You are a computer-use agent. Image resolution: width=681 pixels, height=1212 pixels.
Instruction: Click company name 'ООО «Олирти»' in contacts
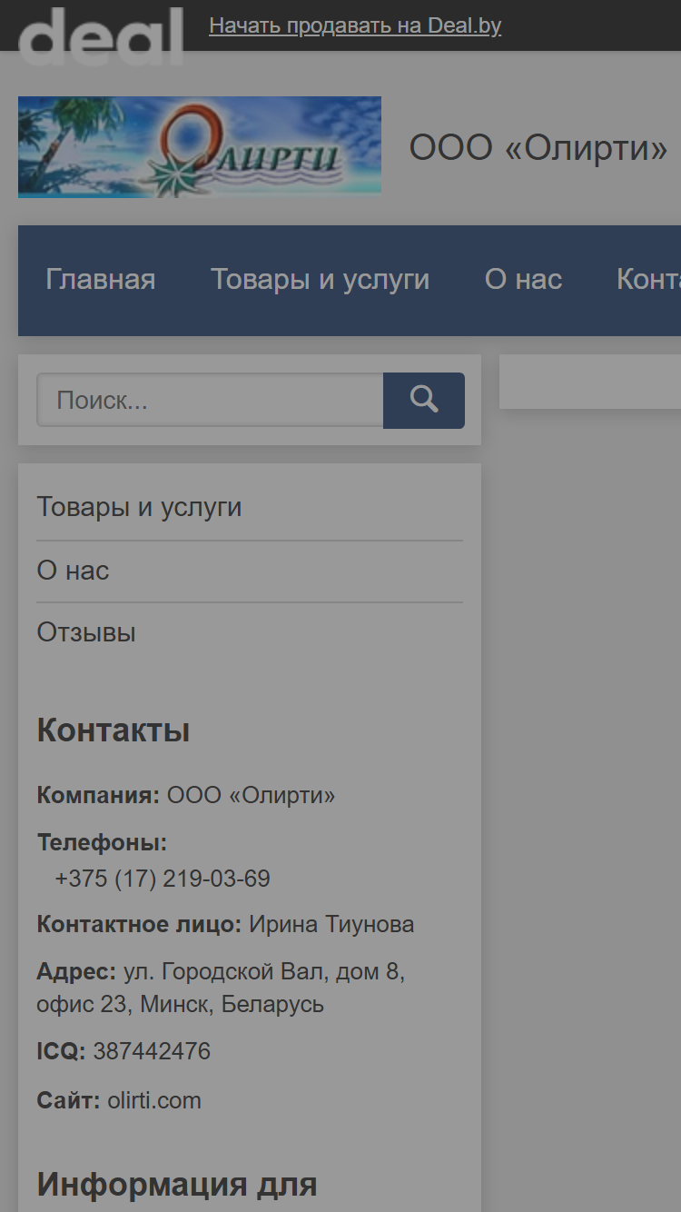click(252, 796)
